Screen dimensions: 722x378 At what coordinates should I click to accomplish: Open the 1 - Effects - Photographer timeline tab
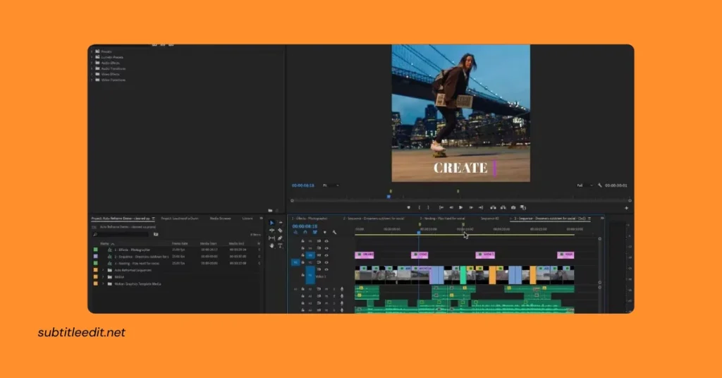click(310, 219)
